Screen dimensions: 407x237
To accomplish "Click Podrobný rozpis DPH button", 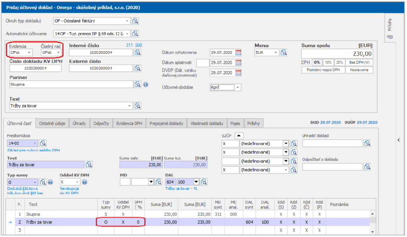I will pos(323,70).
